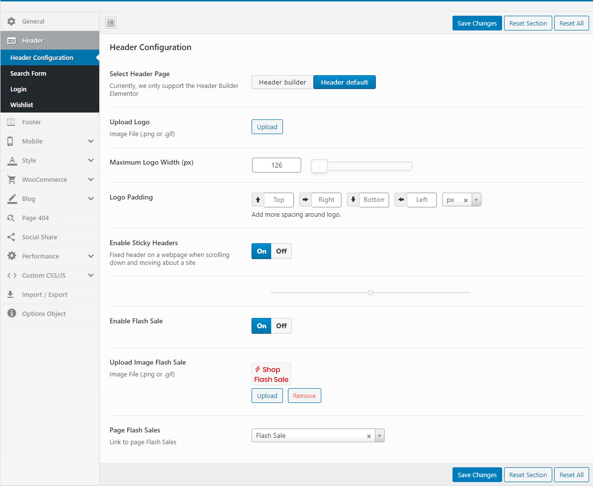Open the padding unit dropdown arrow
Screen dimensions: 593x486
[476, 200]
